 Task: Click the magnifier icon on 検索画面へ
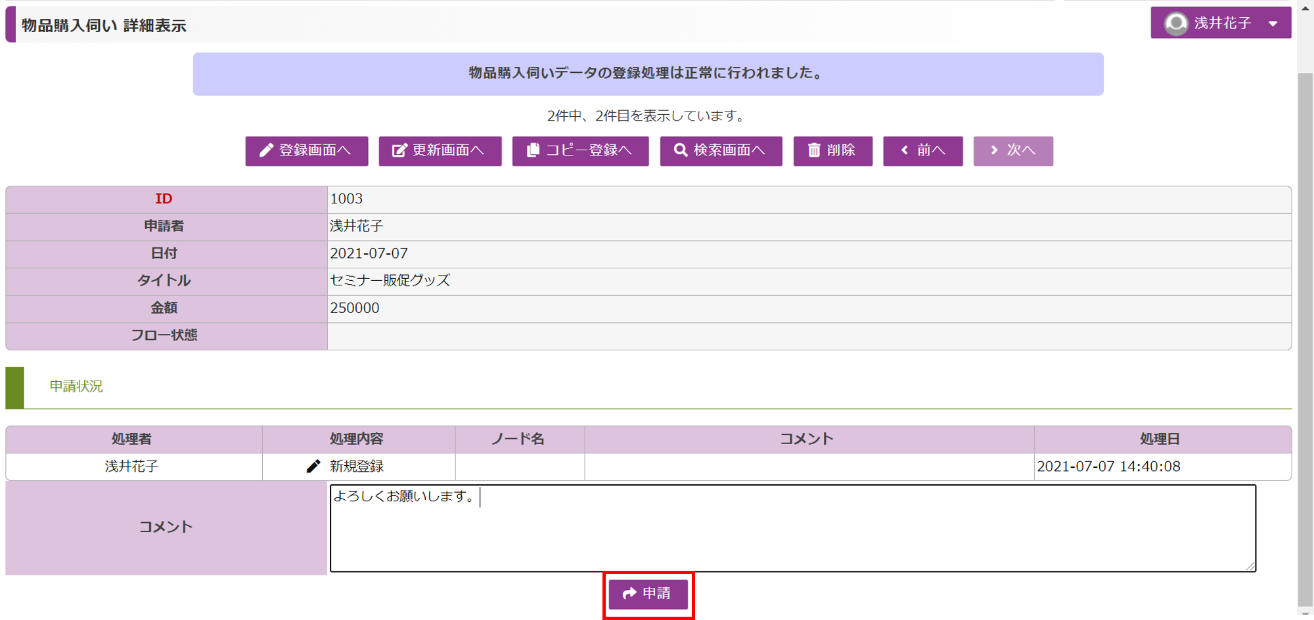[x=681, y=150]
